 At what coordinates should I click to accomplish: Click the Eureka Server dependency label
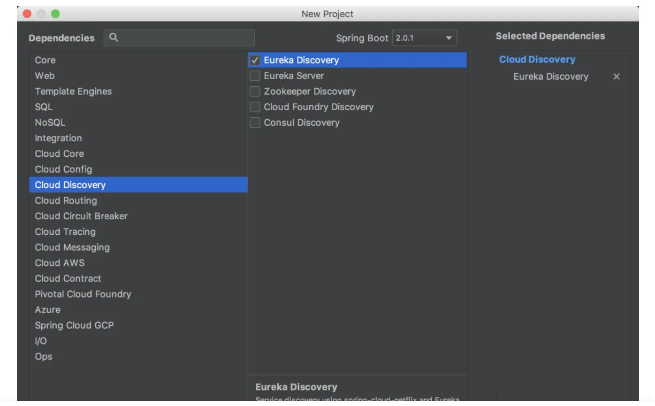click(294, 76)
